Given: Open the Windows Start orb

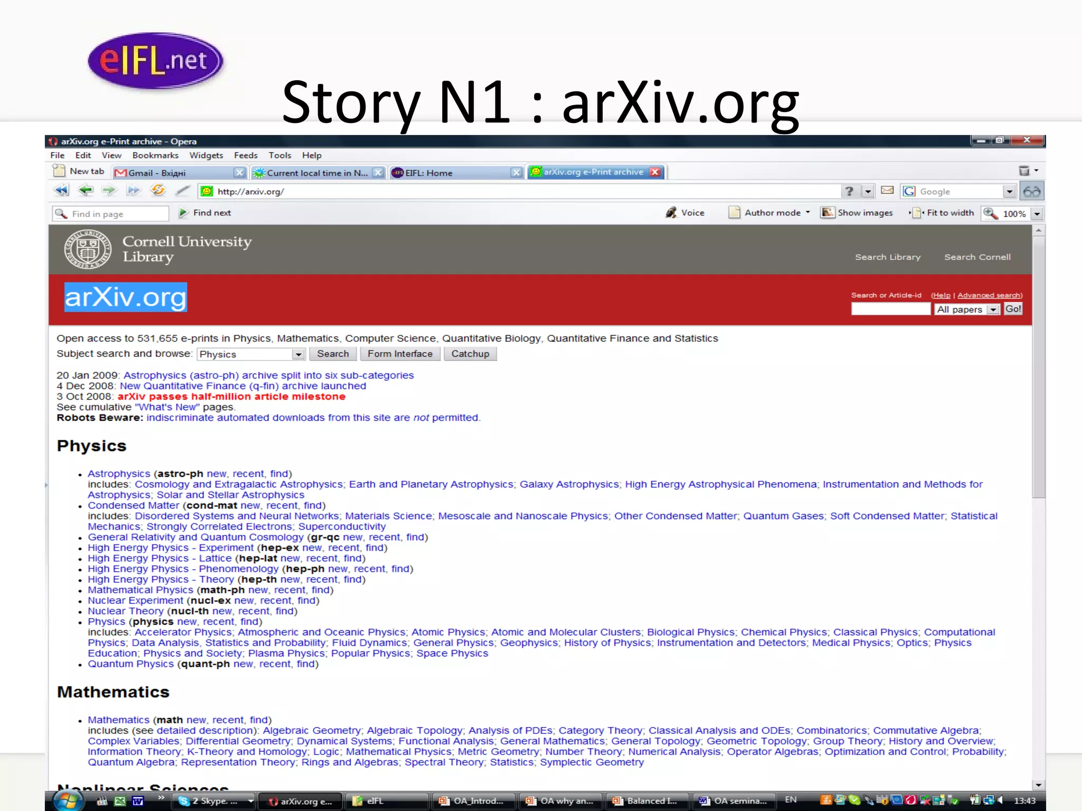Looking at the screenshot, I should click(68, 800).
